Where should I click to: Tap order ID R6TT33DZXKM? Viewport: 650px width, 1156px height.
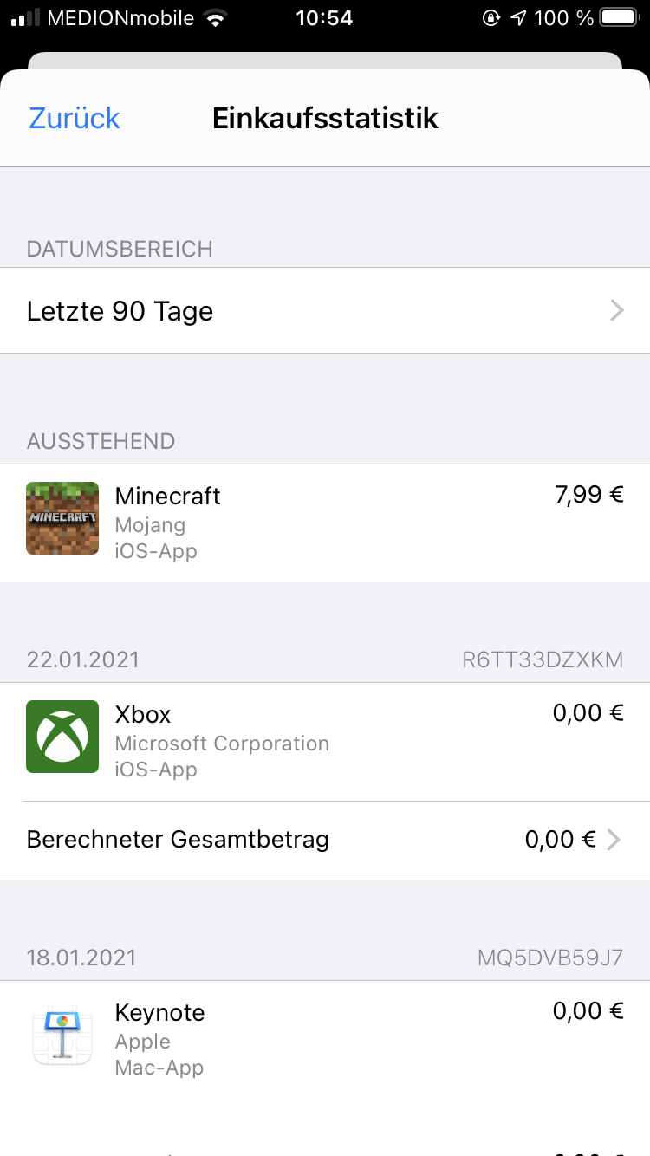tap(543, 659)
